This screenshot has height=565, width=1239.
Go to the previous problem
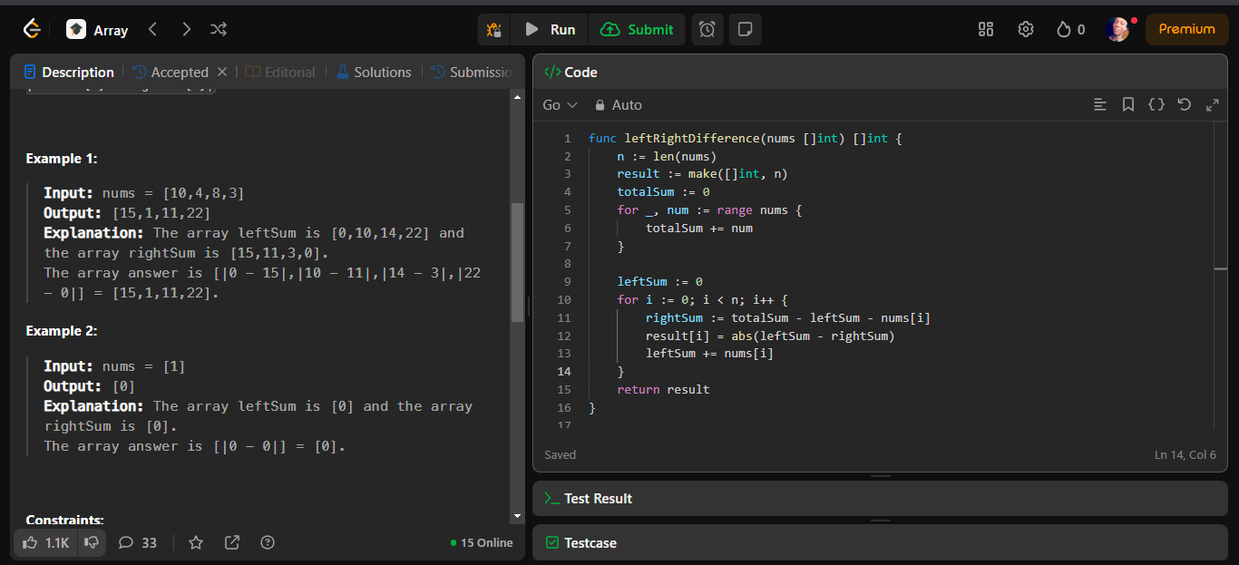point(152,30)
